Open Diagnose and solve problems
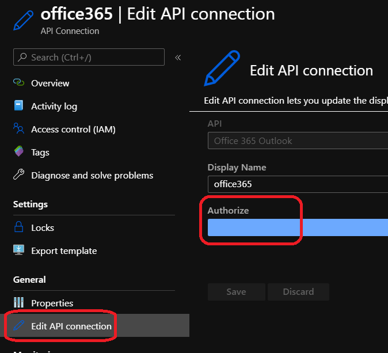Screen dimensions: 388x353 pyautogui.click(x=92, y=176)
